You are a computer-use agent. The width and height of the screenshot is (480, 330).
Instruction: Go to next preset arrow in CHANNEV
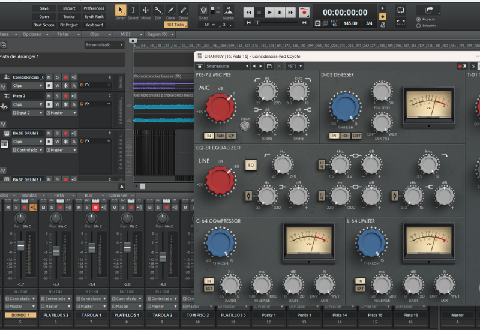[x=261, y=66]
